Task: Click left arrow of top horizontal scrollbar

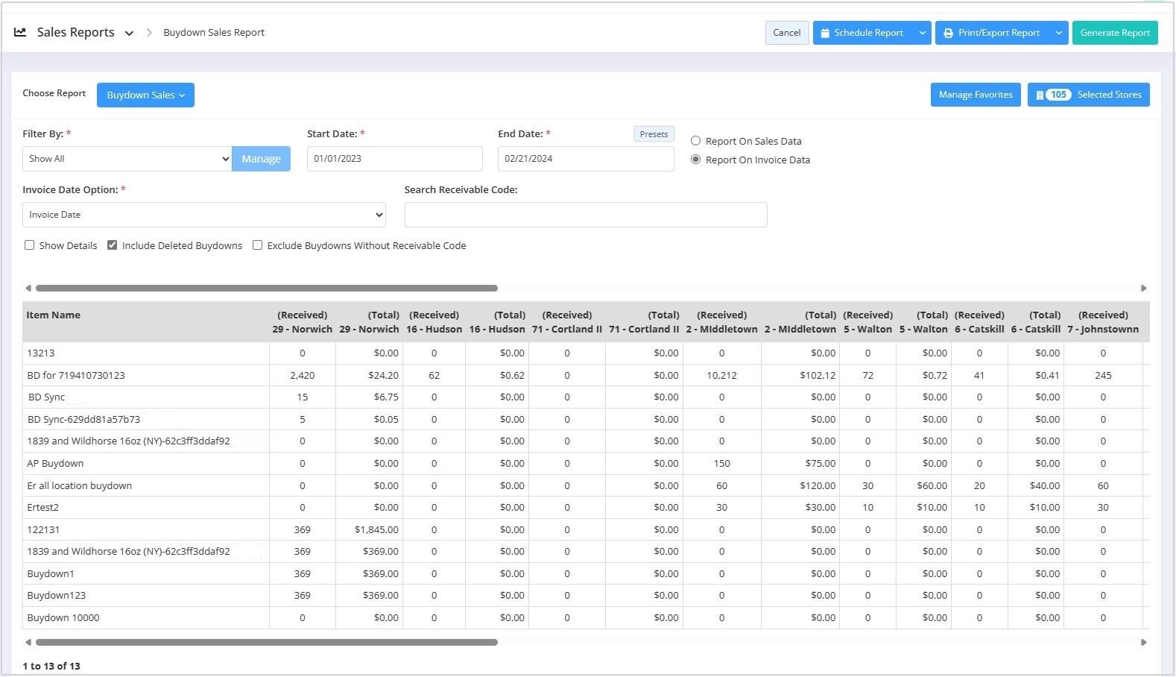Action: (x=28, y=288)
